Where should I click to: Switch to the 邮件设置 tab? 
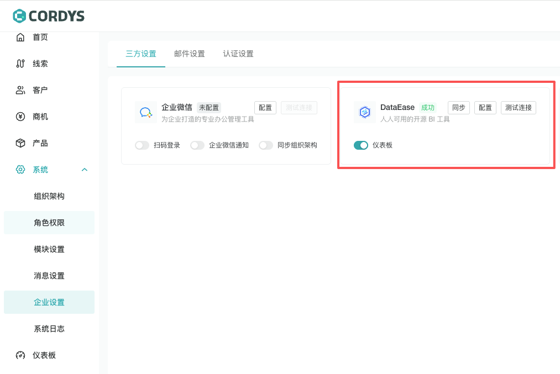(190, 54)
